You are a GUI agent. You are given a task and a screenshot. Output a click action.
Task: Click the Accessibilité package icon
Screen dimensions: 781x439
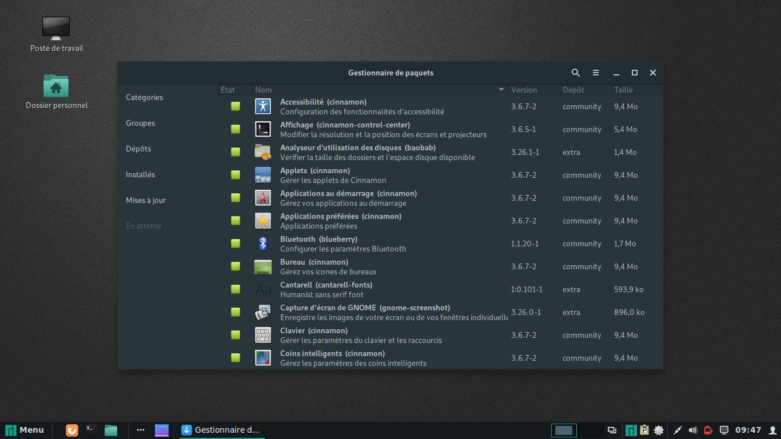point(262,106)
